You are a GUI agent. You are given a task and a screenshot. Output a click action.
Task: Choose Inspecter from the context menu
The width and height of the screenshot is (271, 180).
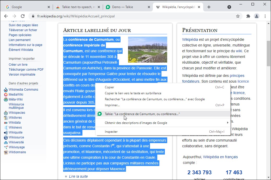[111, 132]
